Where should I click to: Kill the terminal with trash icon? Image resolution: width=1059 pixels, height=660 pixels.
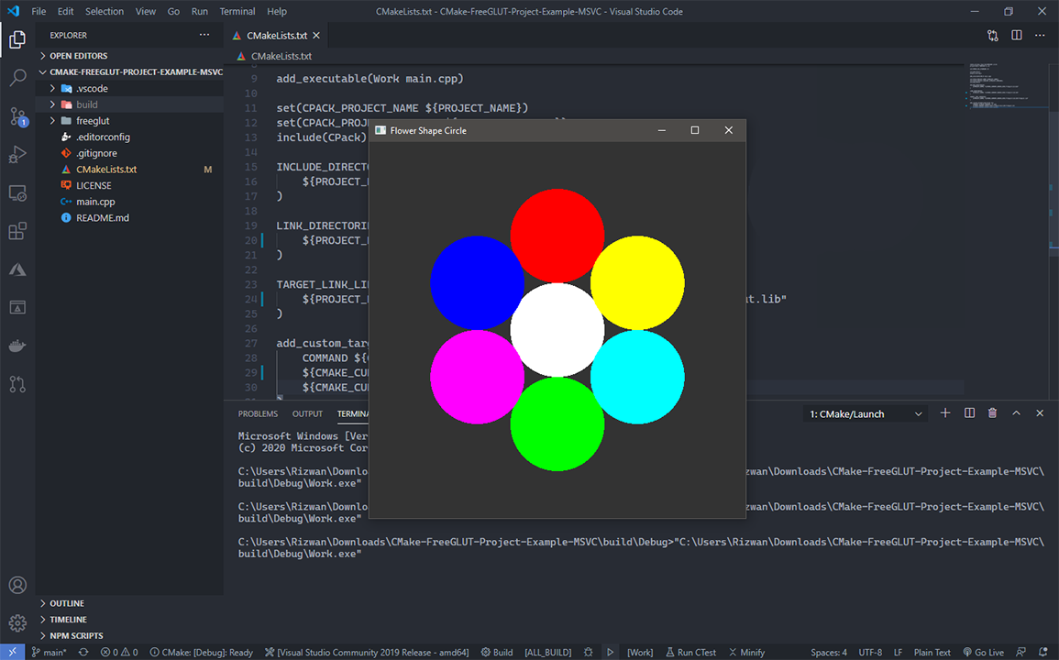coord(992,413)
